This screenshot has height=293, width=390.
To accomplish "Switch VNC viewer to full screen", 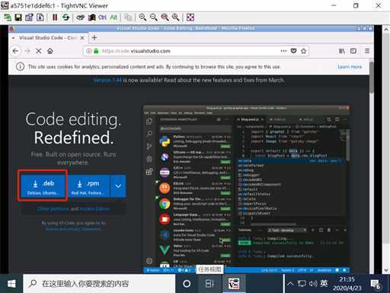I will pyautogui.click(x=190, y=18).
